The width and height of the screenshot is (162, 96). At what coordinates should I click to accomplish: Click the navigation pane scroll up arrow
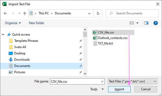tap(85, 30)
